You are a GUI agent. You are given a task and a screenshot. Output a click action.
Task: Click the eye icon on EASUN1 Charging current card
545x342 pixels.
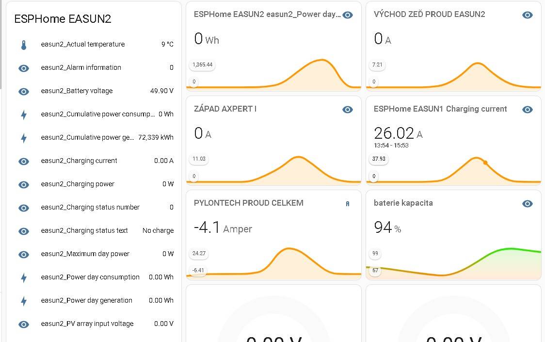(527, 110)
